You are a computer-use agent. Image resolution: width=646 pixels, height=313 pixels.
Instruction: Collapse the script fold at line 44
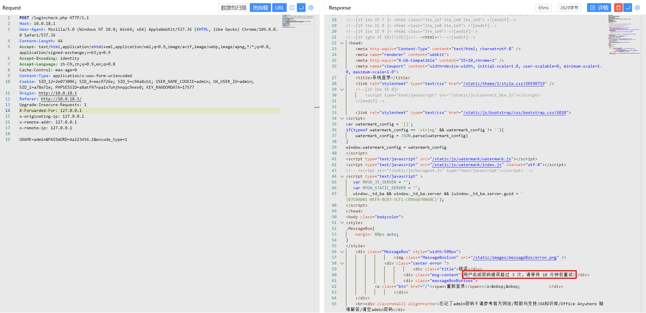342,176
